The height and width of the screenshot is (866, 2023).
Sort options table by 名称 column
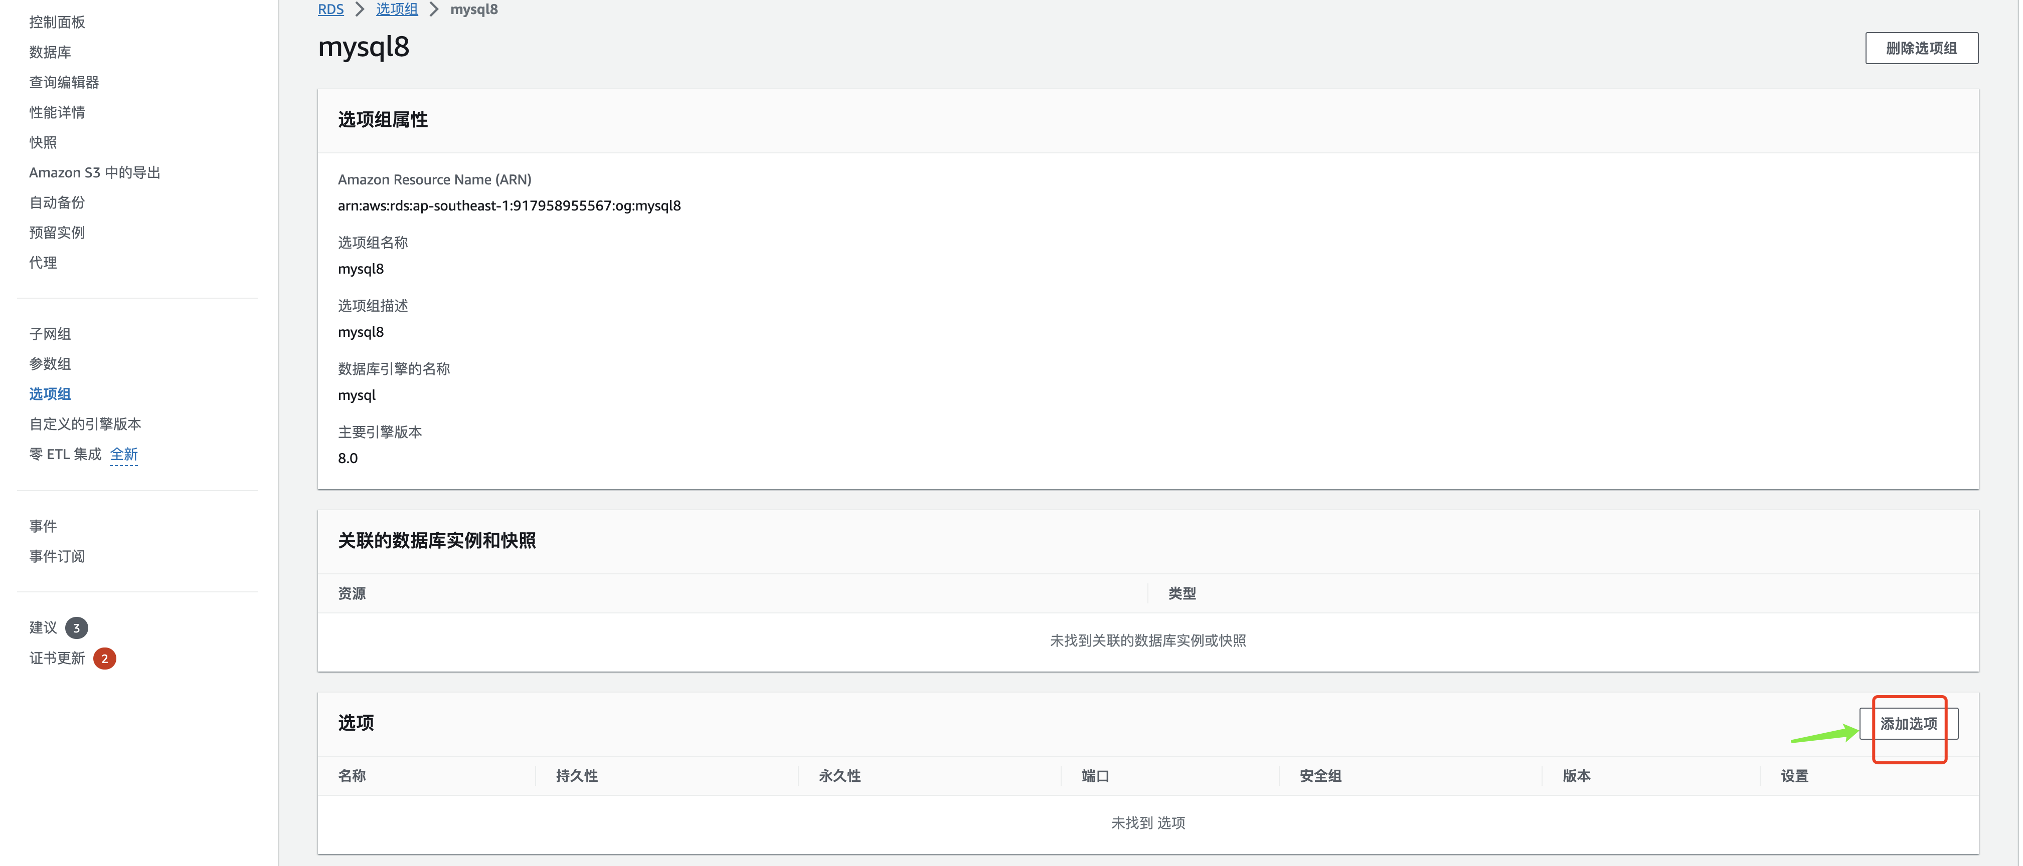click(x=352, y=776)
